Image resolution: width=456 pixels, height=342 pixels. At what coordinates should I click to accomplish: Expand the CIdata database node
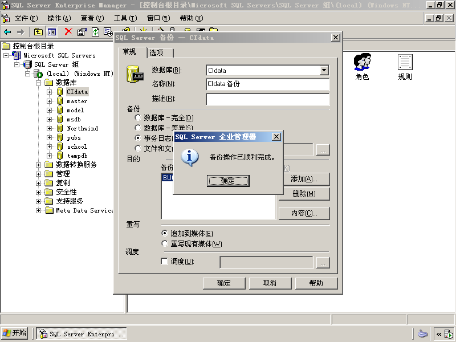coord(49,92)
